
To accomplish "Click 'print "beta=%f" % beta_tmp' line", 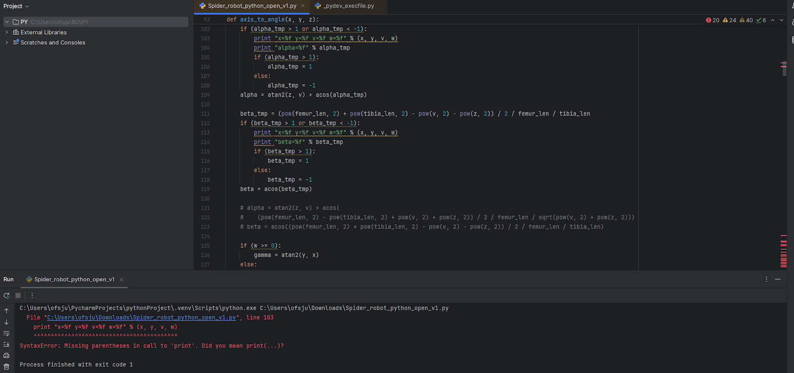I will click(298, 142).
